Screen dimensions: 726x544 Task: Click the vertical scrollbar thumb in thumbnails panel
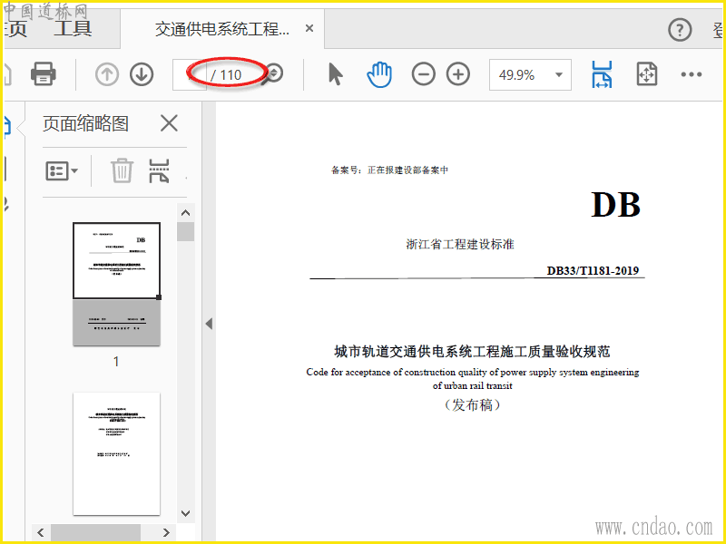(x=186, y=232)
